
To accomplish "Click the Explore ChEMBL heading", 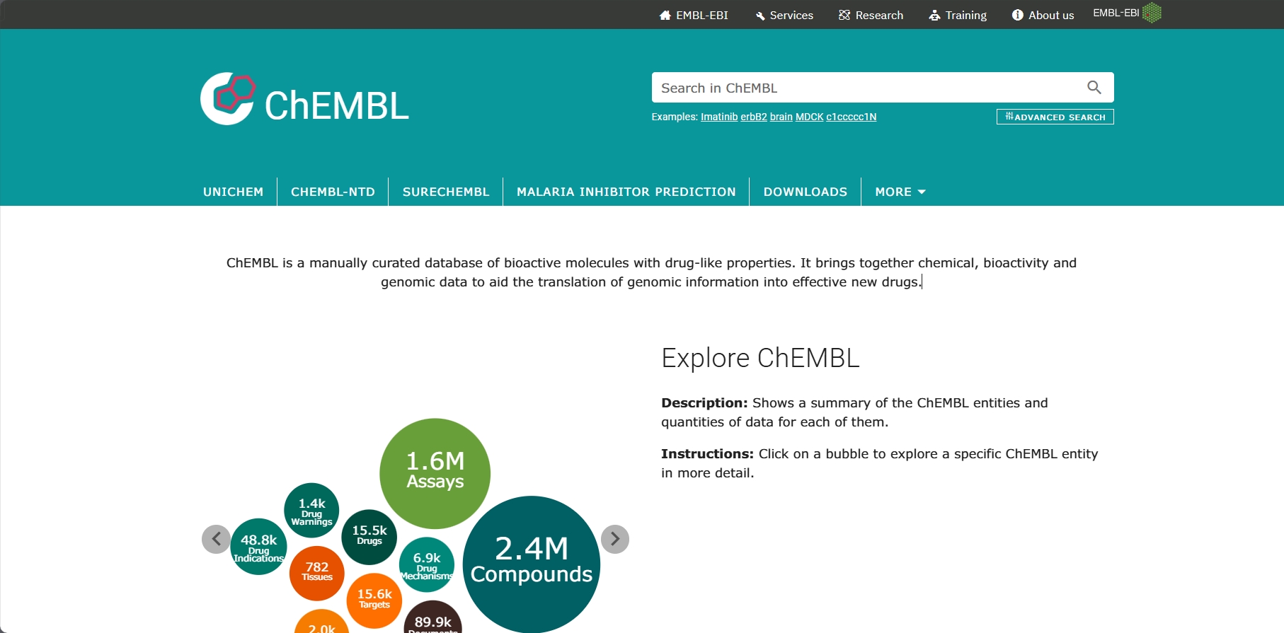I will pyautogui.click(x=760, y=358).
